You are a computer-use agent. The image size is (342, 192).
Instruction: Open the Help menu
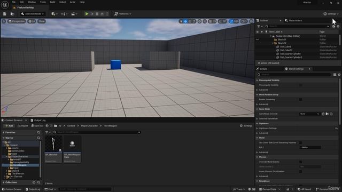(82, 2)
